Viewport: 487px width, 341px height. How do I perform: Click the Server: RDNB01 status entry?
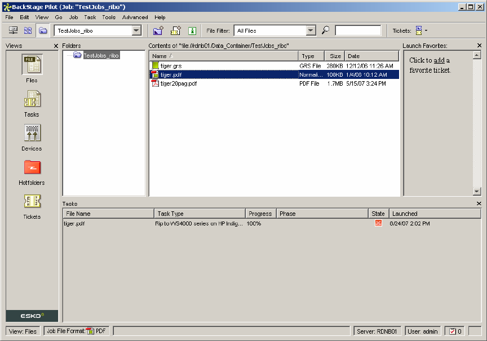point(377,331)
